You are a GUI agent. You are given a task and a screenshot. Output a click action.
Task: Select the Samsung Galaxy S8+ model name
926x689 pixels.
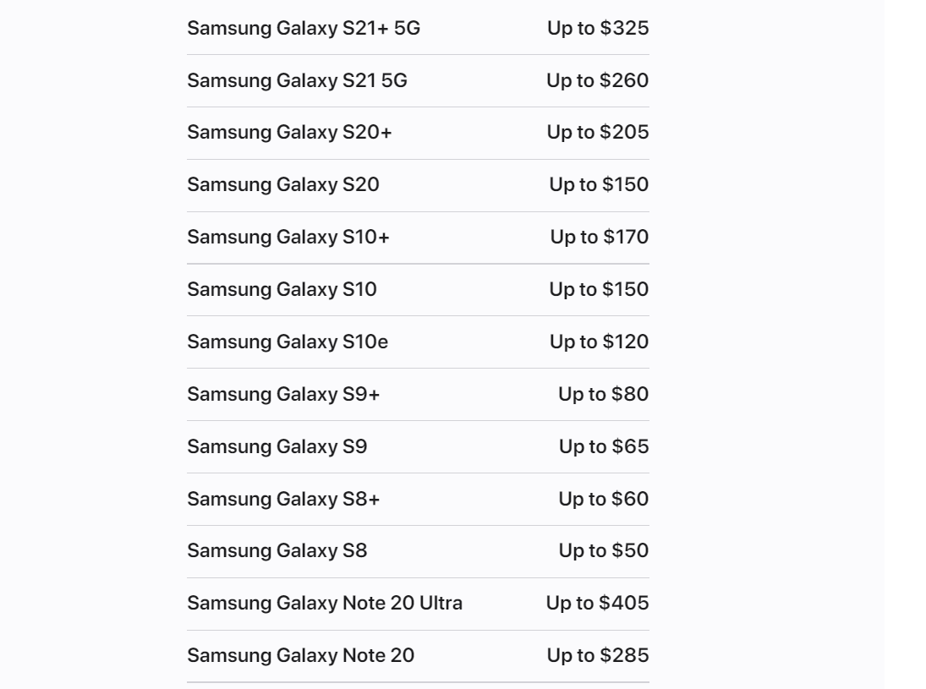coord(283,500)
